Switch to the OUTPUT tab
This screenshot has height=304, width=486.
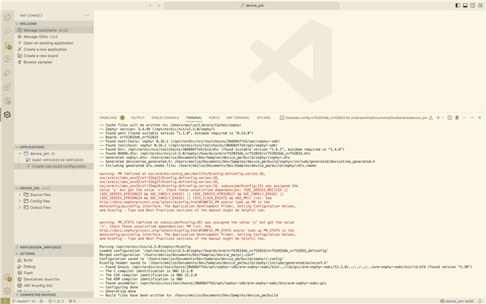click(138, 118)
